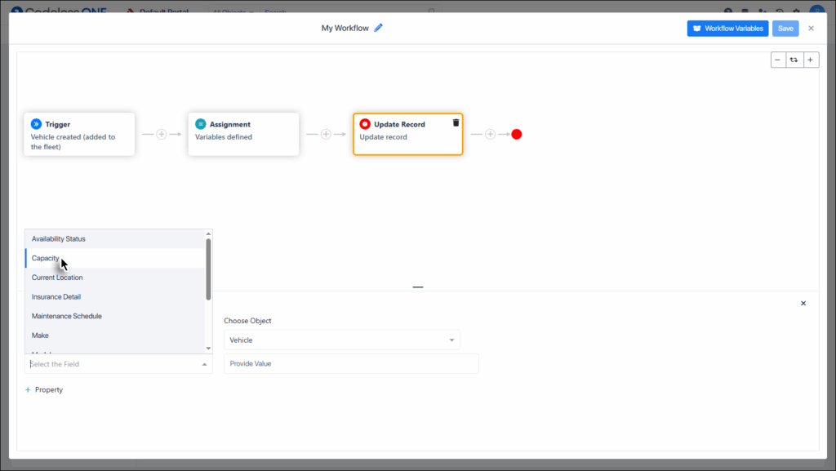This screenshot has width=836, height=471.
Task: Dismiss the configuration panel with the X
Action: pos(803,302)
